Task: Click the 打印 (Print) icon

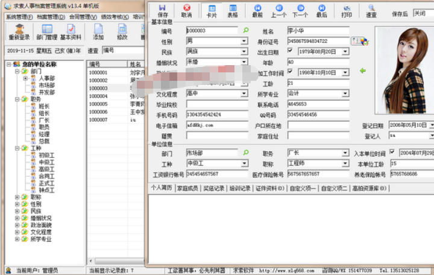Action: (347, 10)
